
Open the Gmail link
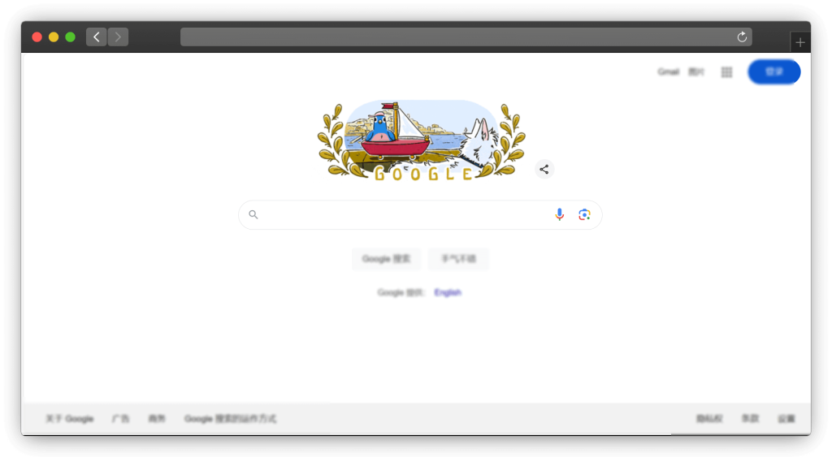pos(668,71)
